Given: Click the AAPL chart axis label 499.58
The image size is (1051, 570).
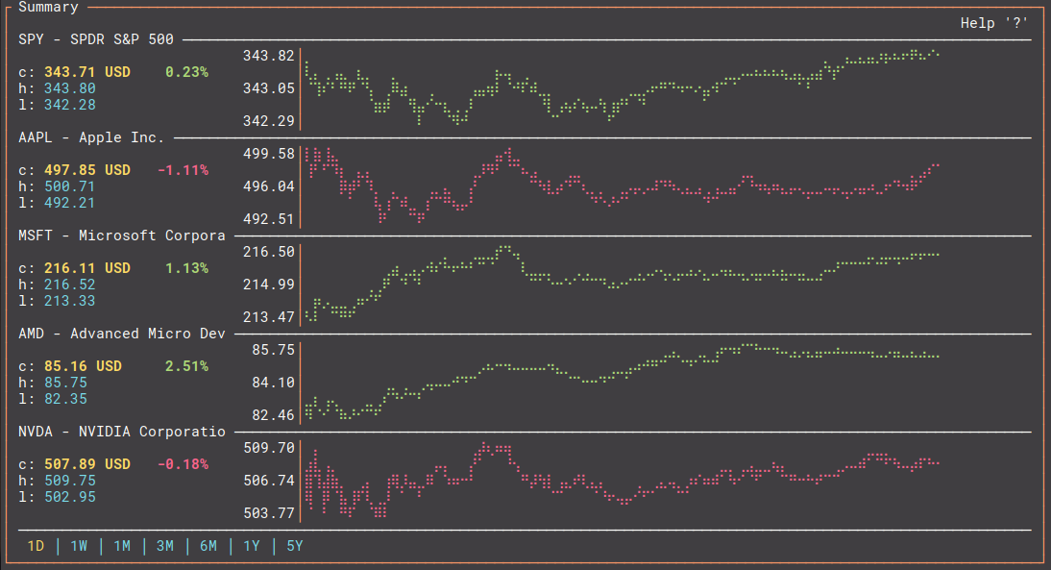Looking at the screenshot, I should tap(269, 154).
